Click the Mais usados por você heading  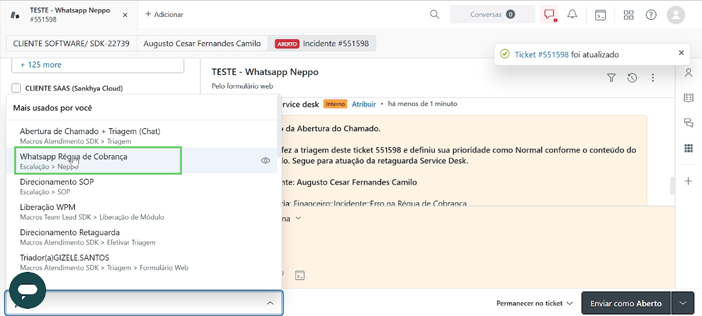point(53,108)
